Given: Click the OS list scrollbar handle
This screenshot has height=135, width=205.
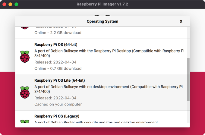Looking at the screenshot, I should [x=188, y=80].
